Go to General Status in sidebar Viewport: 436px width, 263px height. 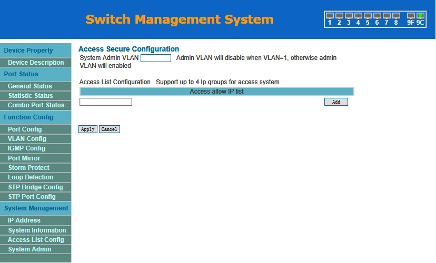30,86
